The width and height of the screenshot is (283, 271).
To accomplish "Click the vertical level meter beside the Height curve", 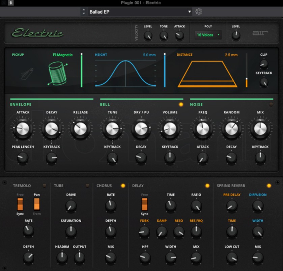I will coord(164,69).
